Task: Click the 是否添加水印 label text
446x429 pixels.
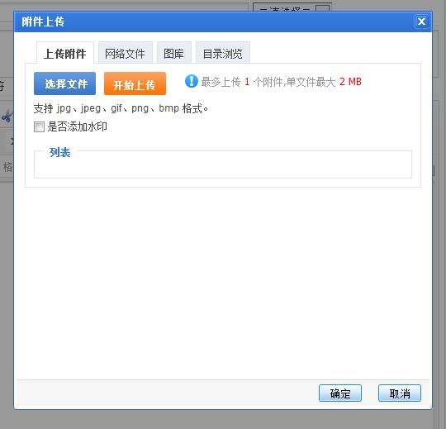Action: [77, 126]
